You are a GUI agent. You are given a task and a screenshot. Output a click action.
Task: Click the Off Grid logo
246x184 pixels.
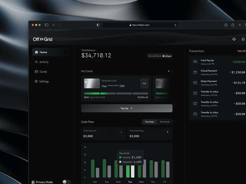(43, 39)
